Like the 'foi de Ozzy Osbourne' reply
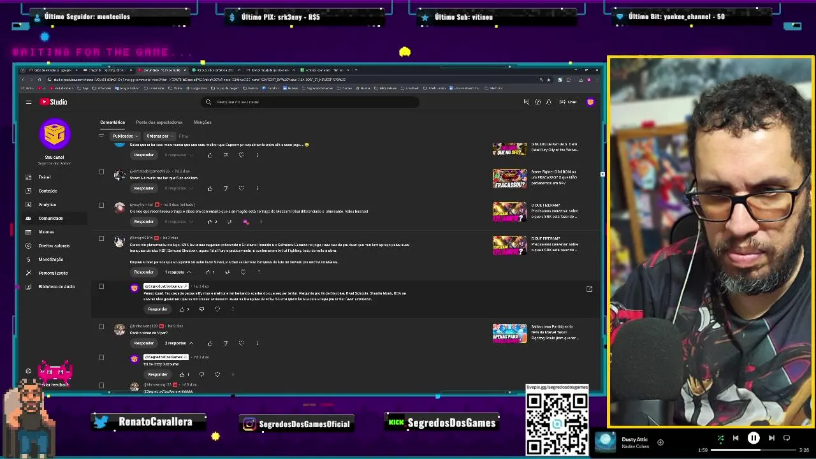The image size is (816, 459). click(x=182, y=374)
